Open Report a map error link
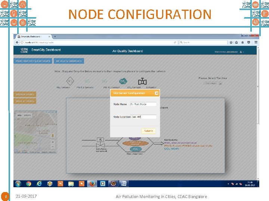The image size is (269, 201). [49, 152]
